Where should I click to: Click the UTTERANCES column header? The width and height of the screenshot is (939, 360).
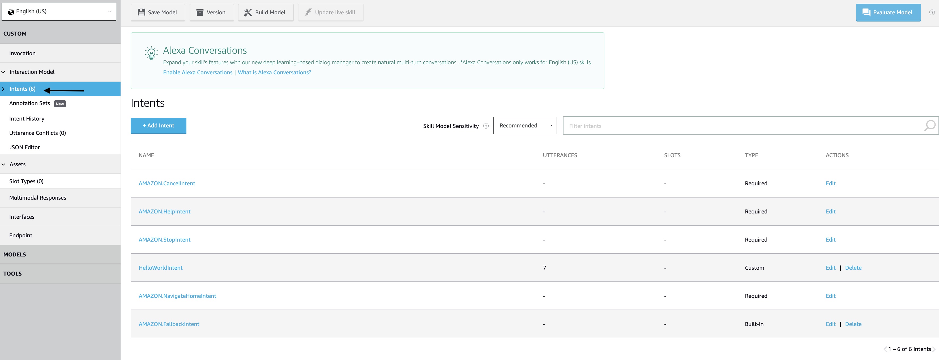pos(560,155)
